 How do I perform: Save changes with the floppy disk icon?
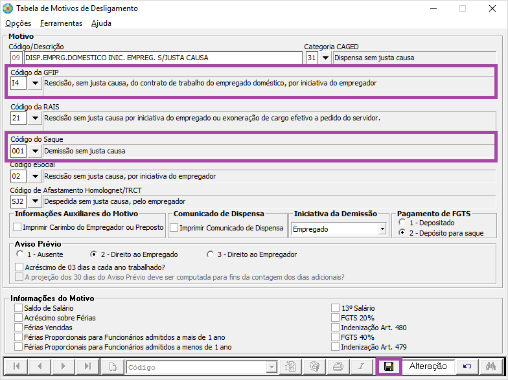(389, 366)
